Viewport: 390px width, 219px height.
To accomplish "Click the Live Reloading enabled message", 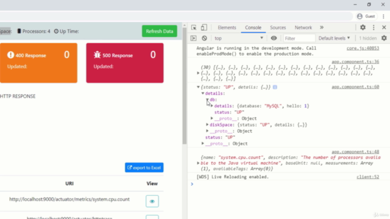I will click(233, 177).
